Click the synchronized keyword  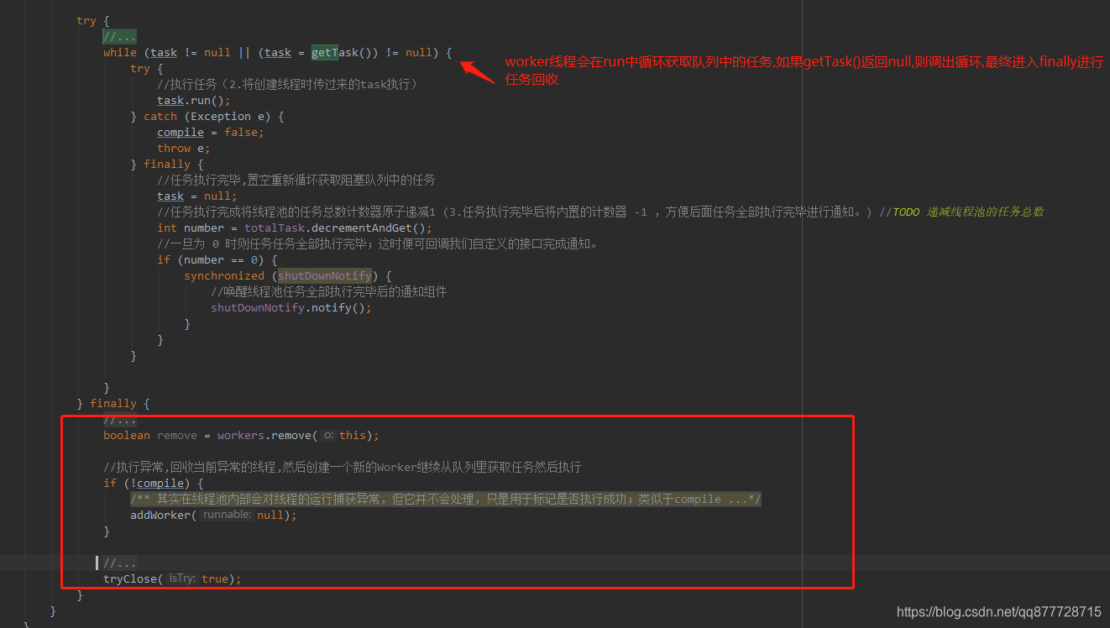(224, 275)
